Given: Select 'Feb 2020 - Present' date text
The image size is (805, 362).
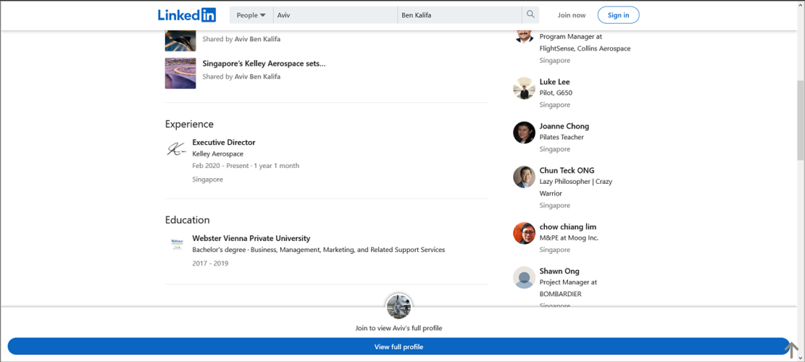Looking at the screenshot, I should (x=220, y=166).
